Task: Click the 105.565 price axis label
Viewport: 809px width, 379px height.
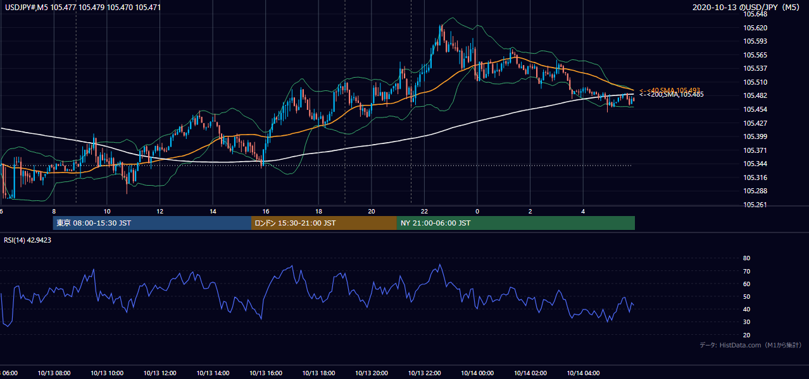Action: pos(755,55)
